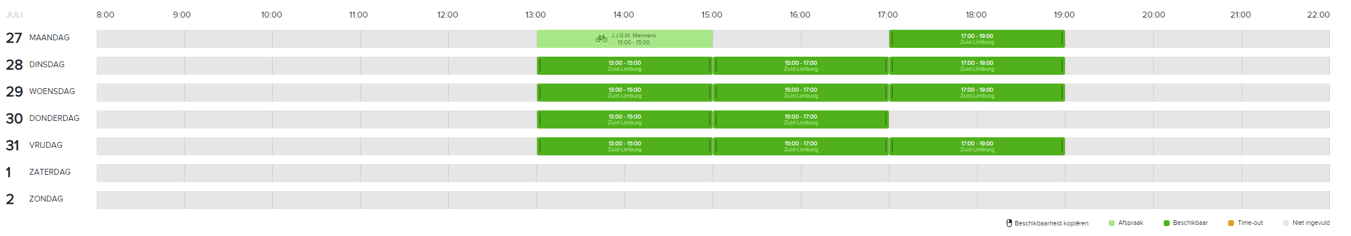Select Tuesday's 13:00 - 15:00 Zuid-Limburg block
The image size is (1351, 236).
(624, 66)
